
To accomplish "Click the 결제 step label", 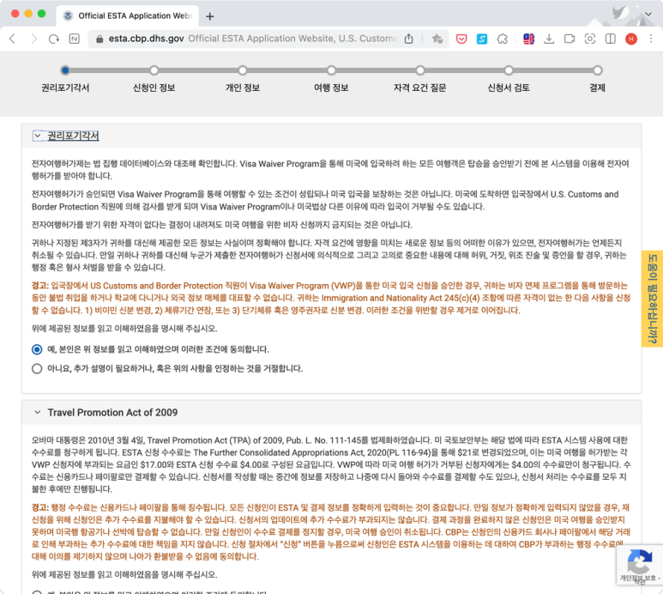I will click(x=598, y=88).
